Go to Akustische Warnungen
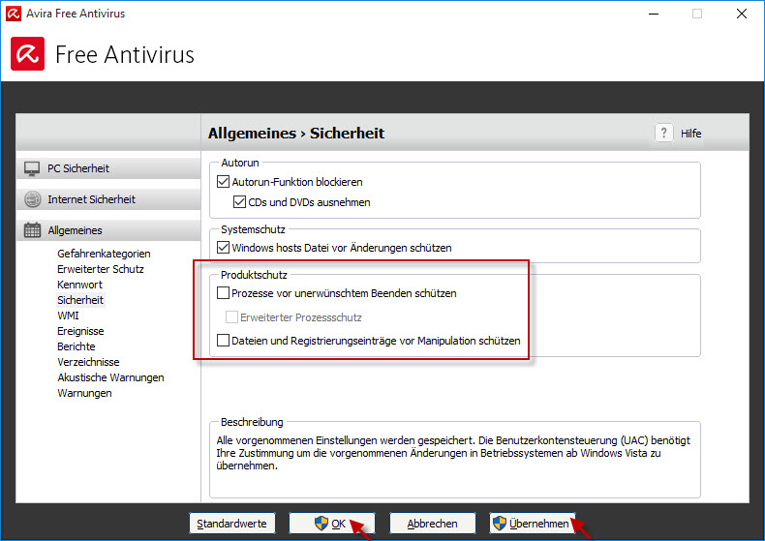Image resolution: width=765 pixels, height=541 pixels. pos(110,377)
